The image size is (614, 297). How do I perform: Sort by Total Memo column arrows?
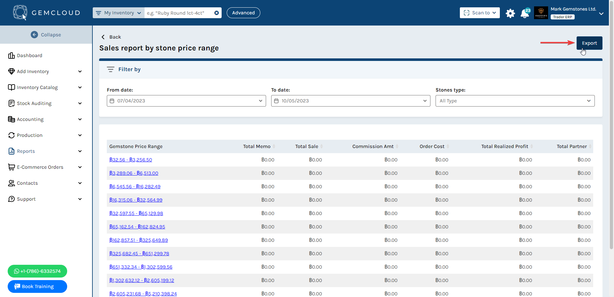[x=274, y=146]
